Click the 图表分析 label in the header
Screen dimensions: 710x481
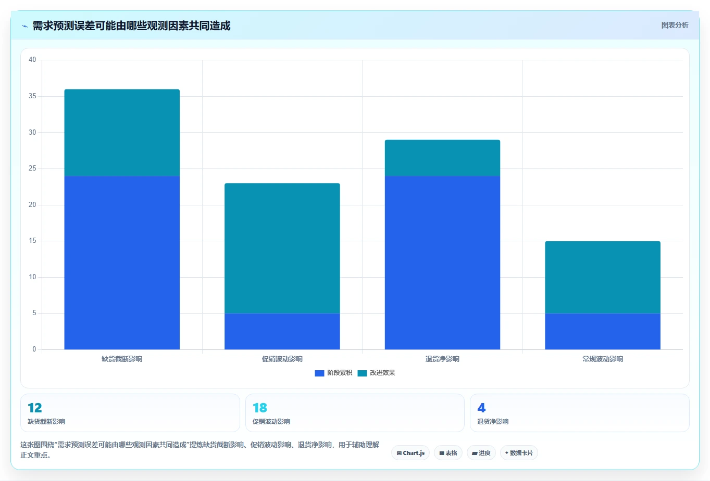[x=675, y=25]
